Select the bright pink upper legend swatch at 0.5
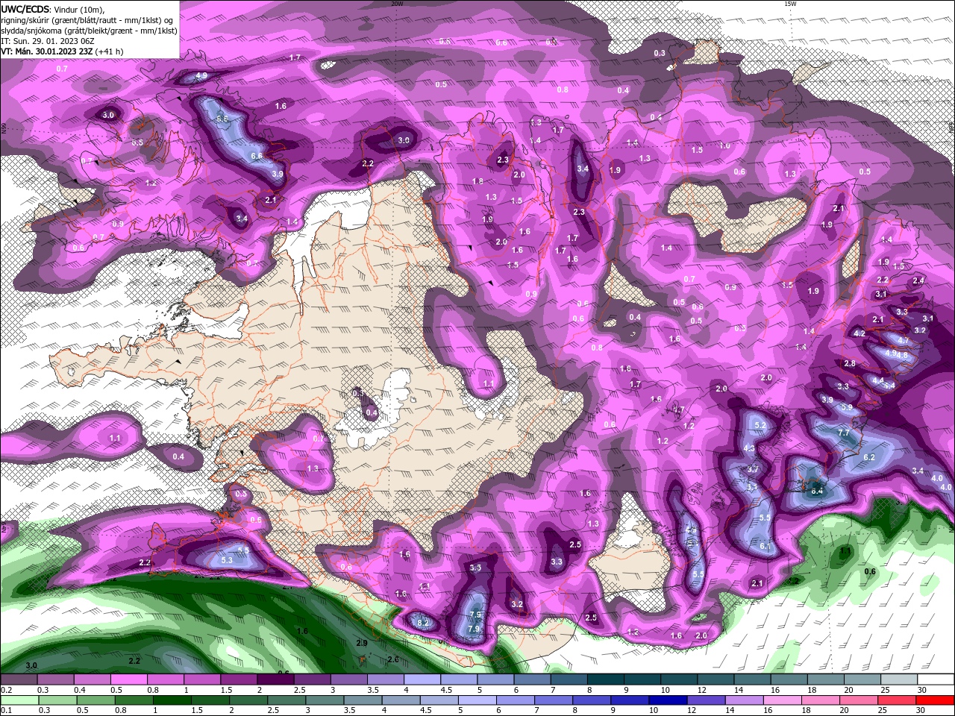The height and width of the screenshot is (716, 955). (129, 679)
